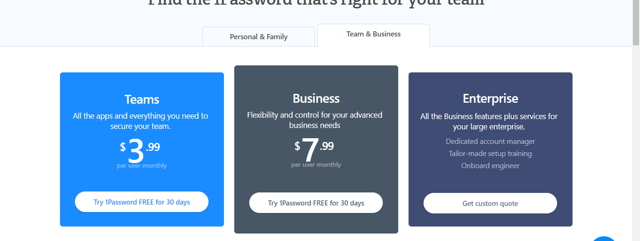The width and height of the screenshot is (640, 241).
Task: Start the Teams plan 30-day free trial
Action: coord(141,202)
